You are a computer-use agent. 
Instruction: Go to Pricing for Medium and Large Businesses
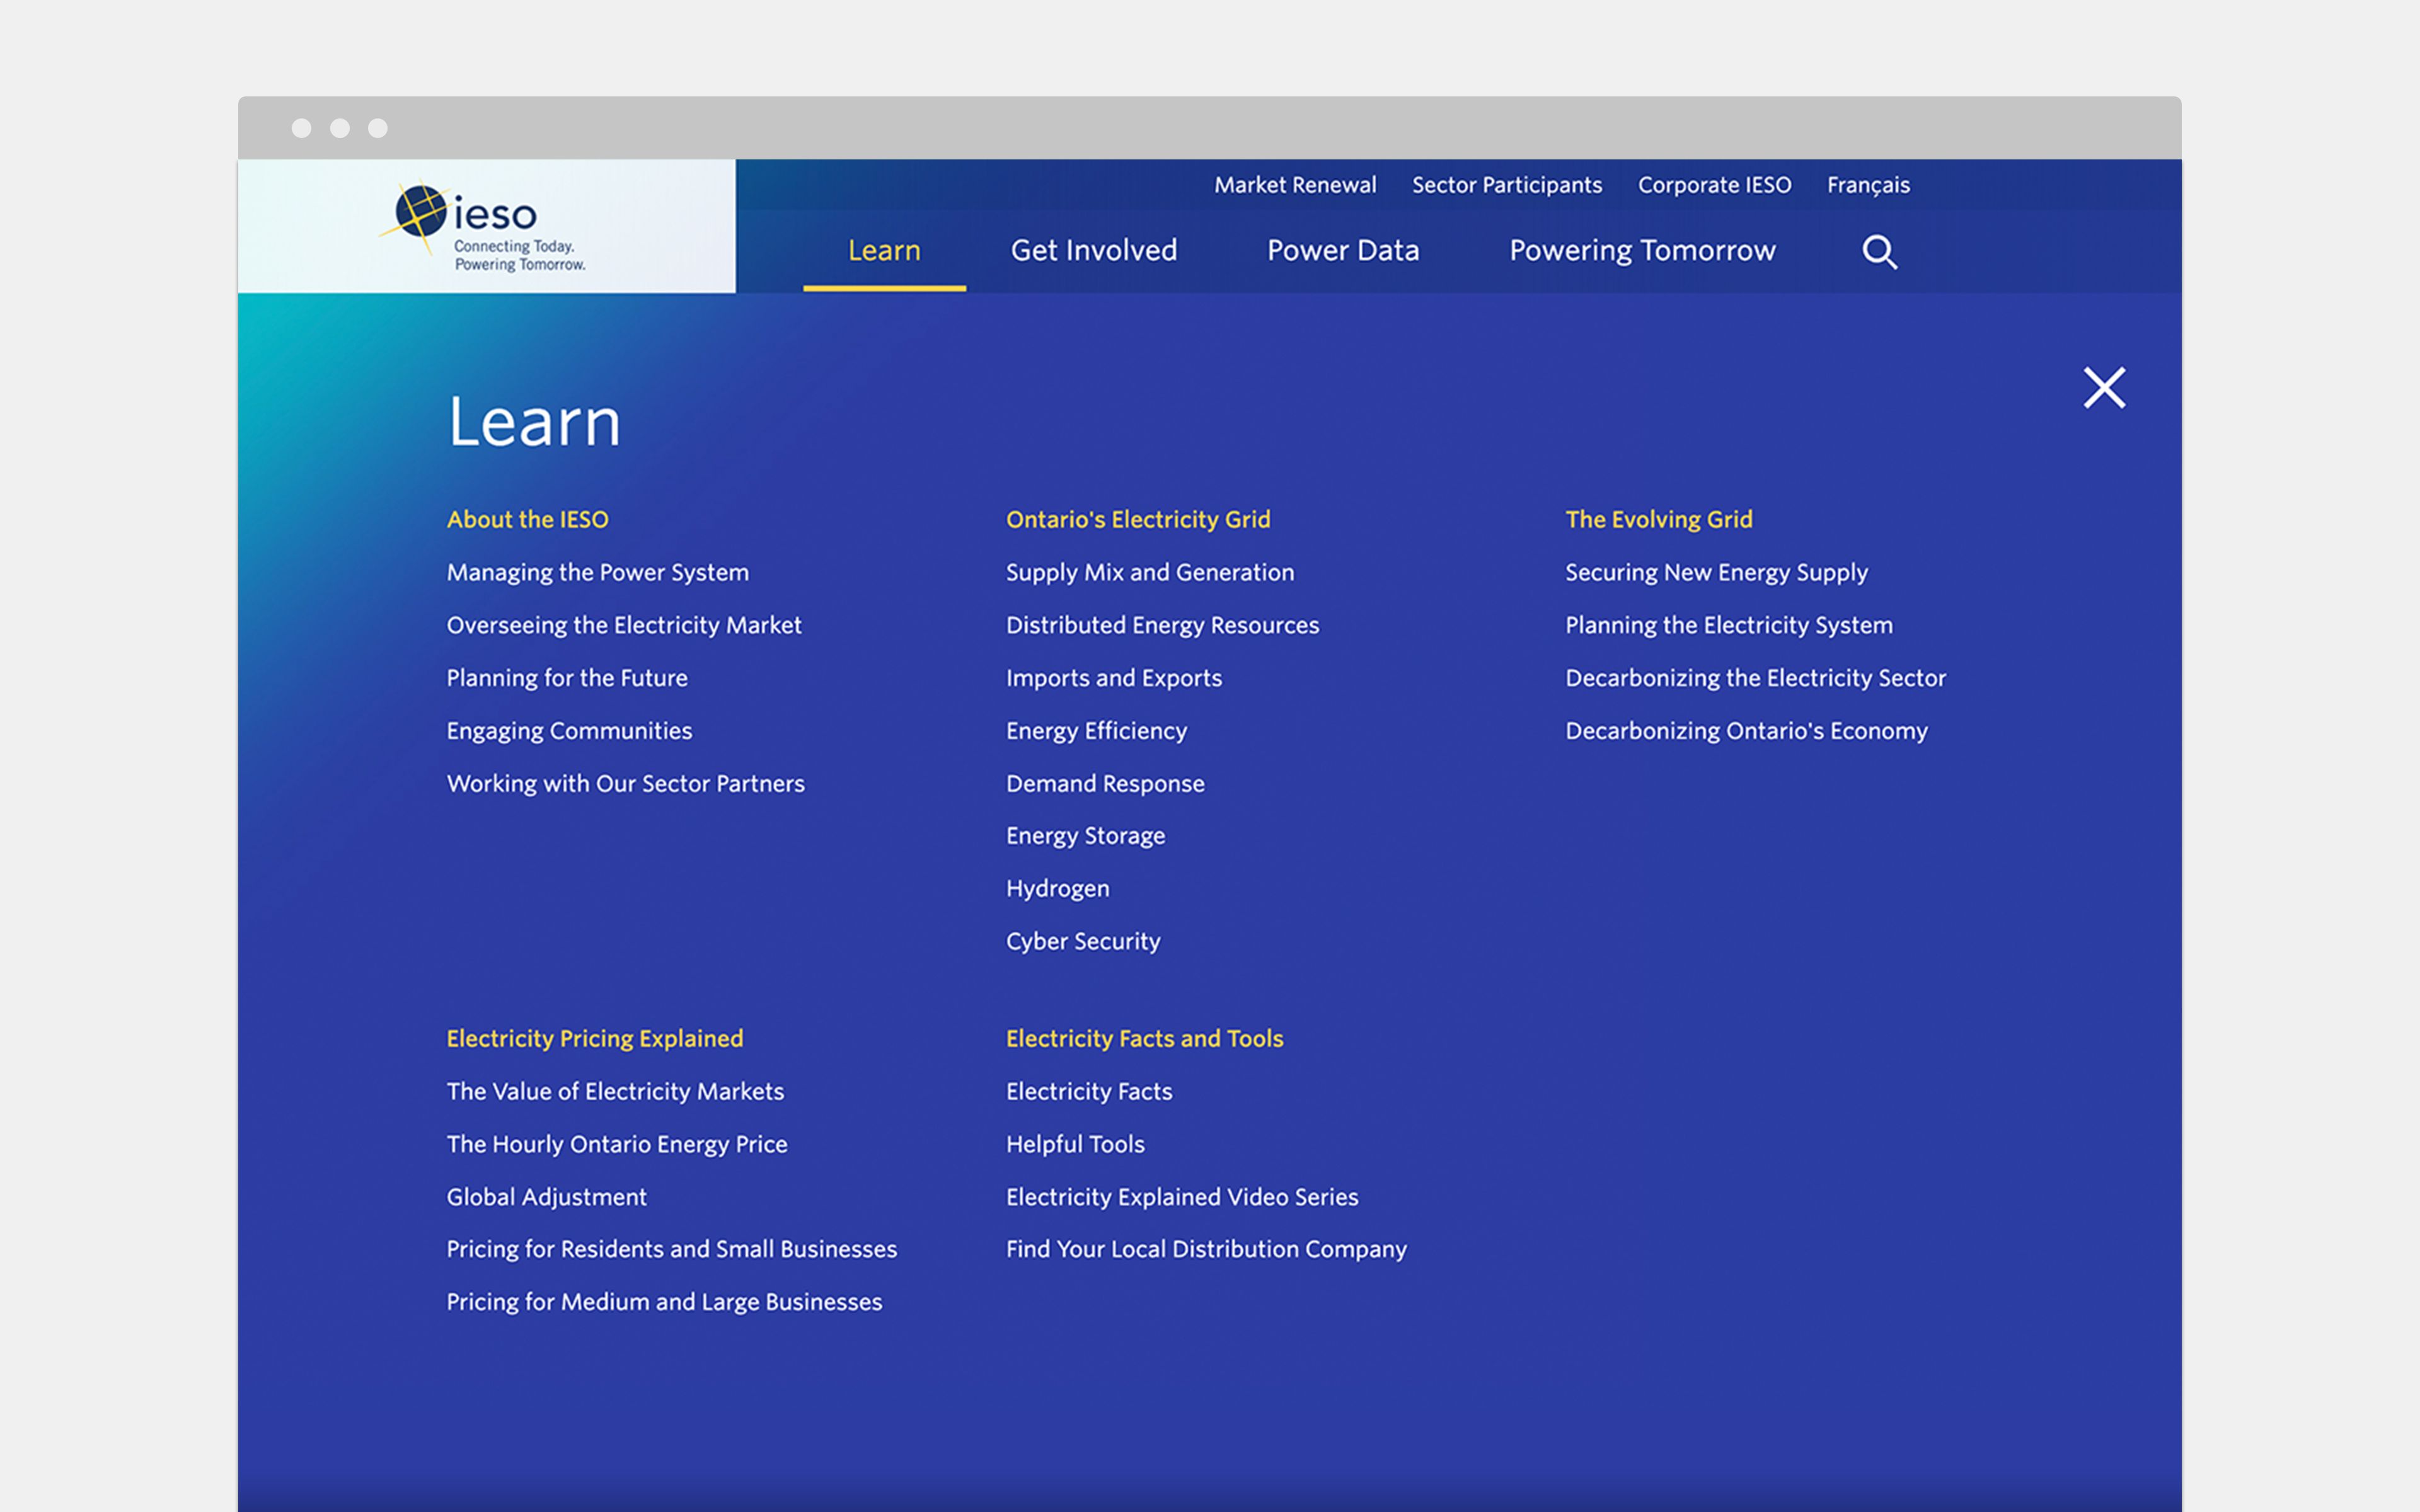click(x=664, y=1302)
